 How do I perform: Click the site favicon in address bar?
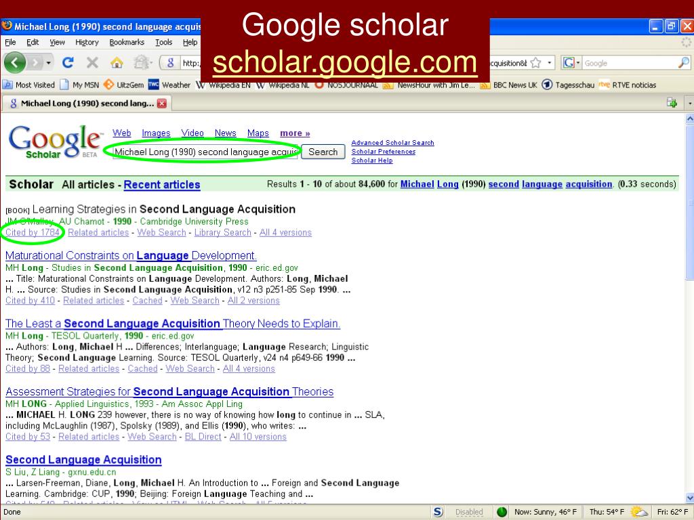(170, 63)
